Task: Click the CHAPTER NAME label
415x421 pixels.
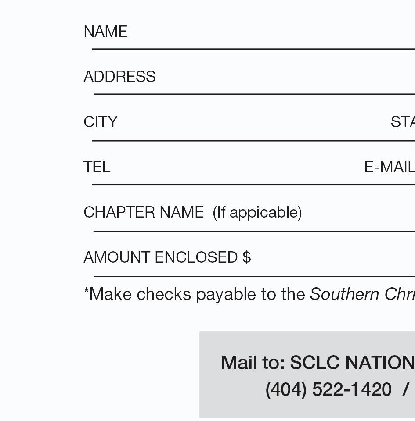Action: (144, 212)
